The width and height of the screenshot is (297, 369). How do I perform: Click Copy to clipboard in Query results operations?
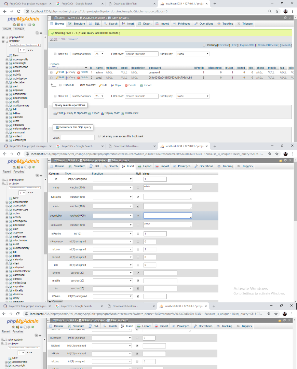tap(75, 113)
